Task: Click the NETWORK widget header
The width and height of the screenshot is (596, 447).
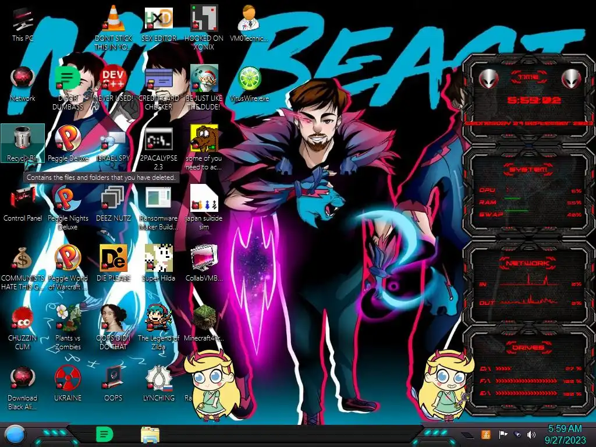Action: pos(528,263)
